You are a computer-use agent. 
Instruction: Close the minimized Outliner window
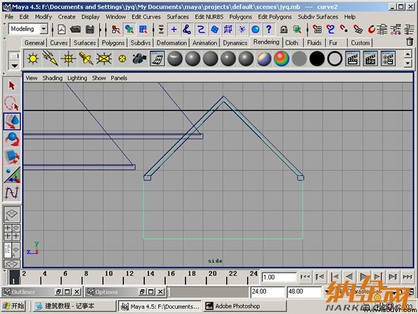(77, 292)
